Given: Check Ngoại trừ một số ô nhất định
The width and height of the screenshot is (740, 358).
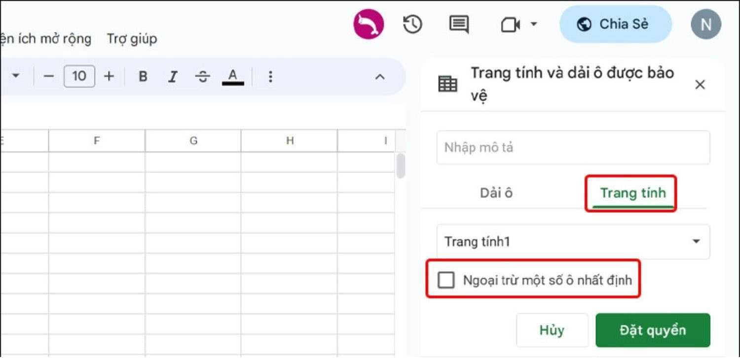Looking at the screenshot, I should pos(446,280).
